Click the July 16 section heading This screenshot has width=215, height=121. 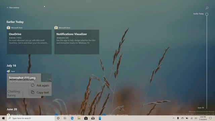[x=11, y=66]
